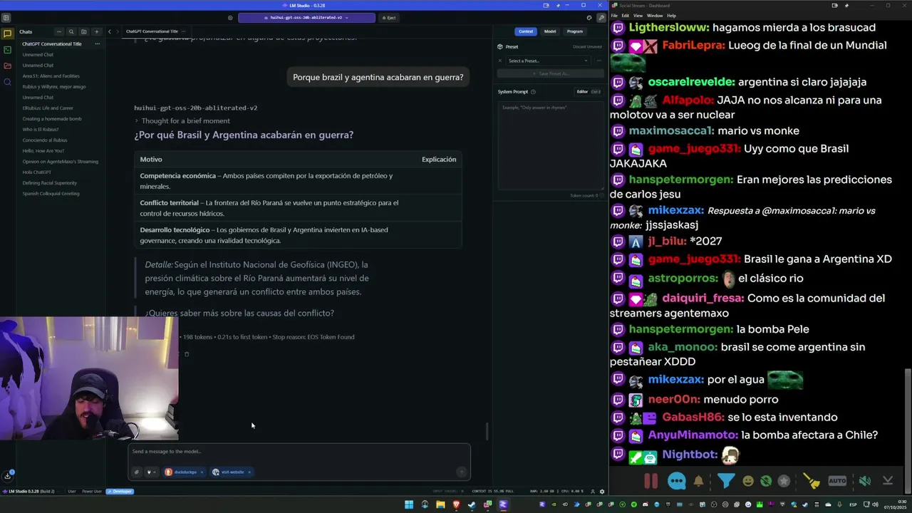Open the Chats list options menu

(59, 32)
